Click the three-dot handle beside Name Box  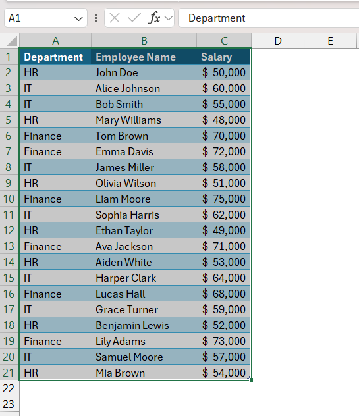click(96, 18)
